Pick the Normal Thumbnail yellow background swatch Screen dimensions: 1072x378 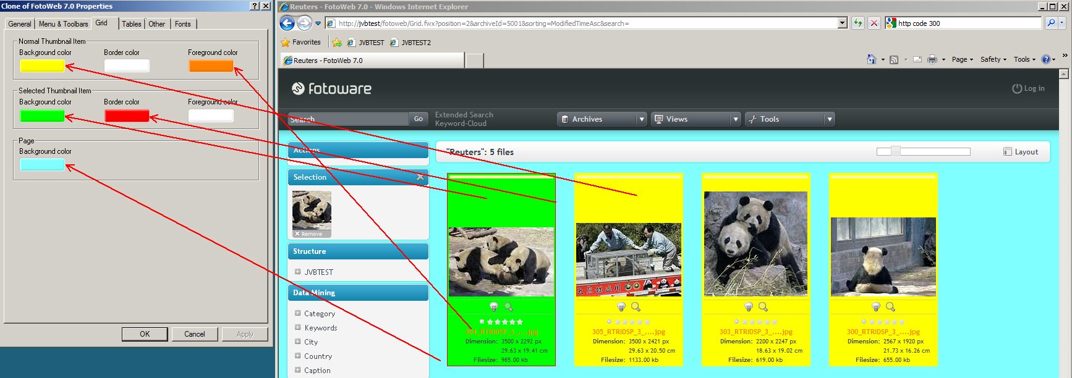tap(42, 66)
